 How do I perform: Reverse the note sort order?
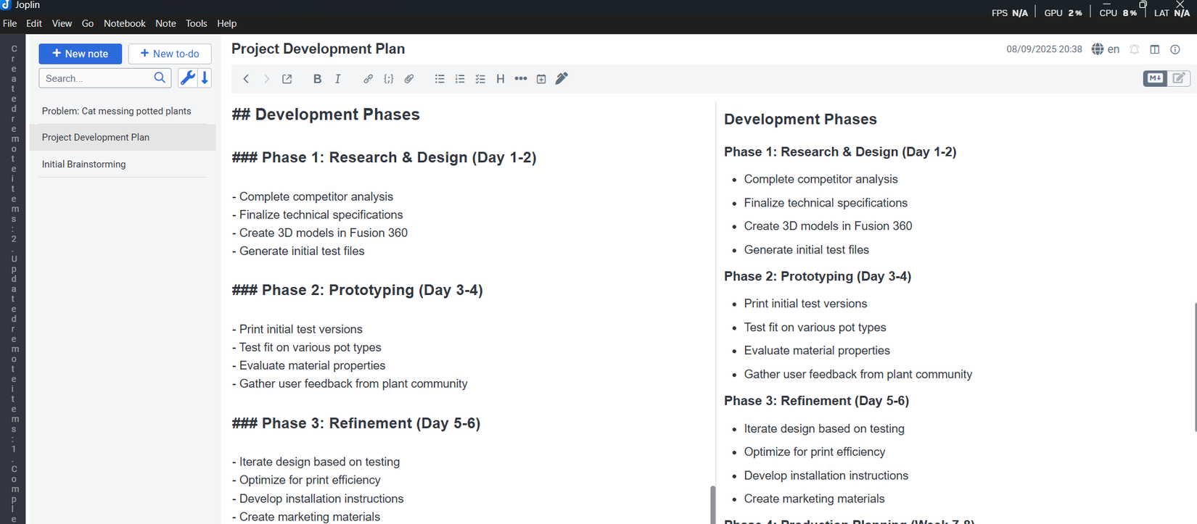[205, 78]
